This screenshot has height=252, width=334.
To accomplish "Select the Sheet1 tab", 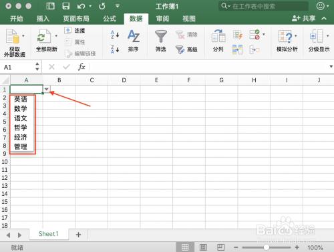I will point(49,234).
